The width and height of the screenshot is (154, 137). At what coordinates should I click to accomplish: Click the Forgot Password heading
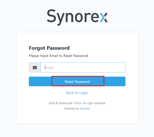pos(49,48)
